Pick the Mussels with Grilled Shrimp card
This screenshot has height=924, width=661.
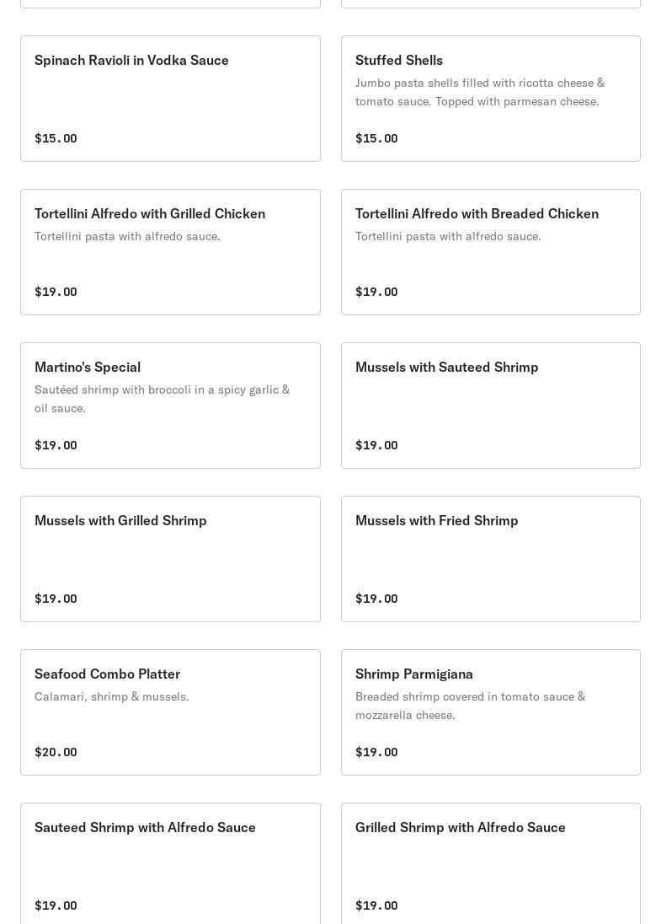tap(170, 559)
